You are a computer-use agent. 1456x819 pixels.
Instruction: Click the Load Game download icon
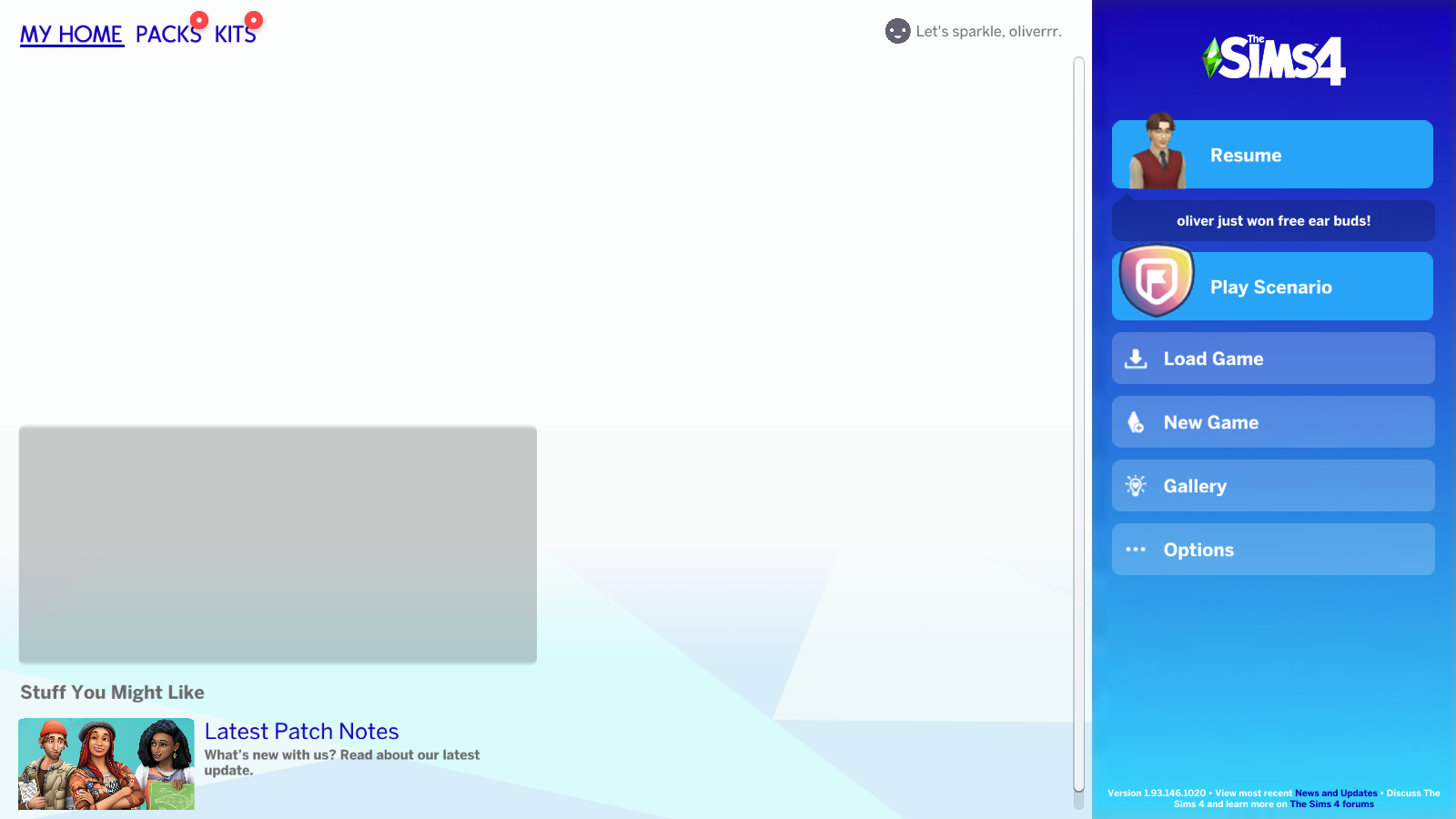[x=1136, y=359]
